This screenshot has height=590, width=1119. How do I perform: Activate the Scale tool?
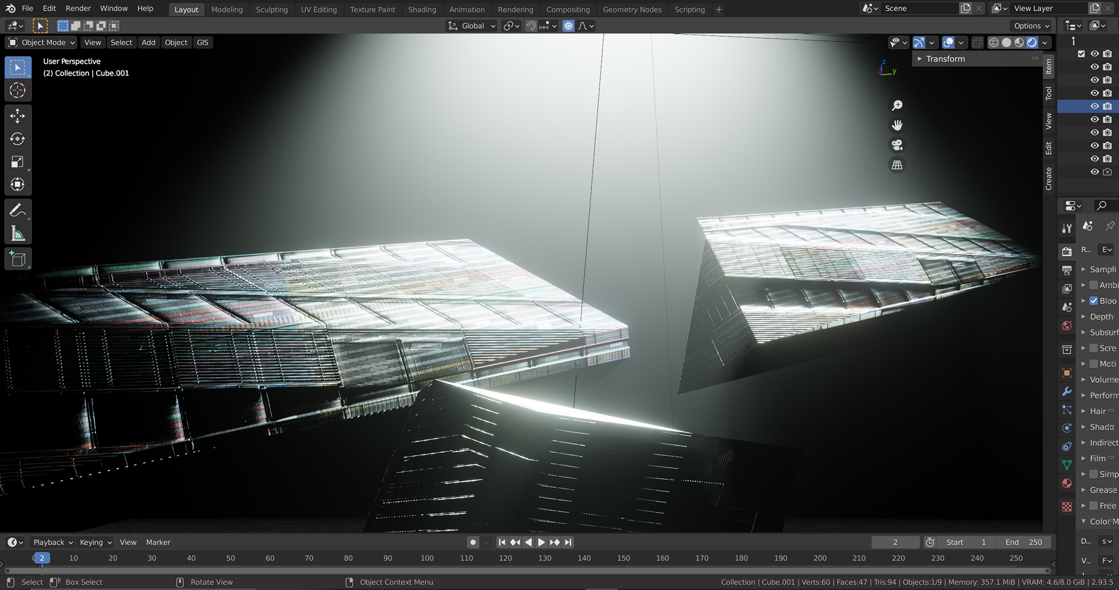click(x=17, y=161)
